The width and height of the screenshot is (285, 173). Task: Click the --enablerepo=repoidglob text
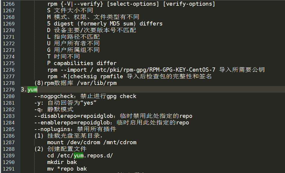(72, 123)
